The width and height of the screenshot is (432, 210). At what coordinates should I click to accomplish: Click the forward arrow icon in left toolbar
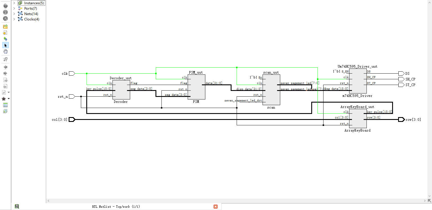tap(5, 74)
